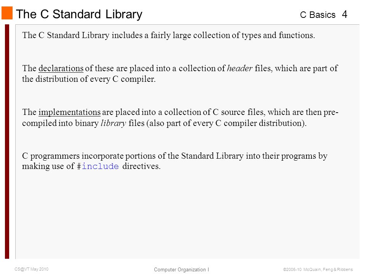366x274 pixels.
Task: Click the blue 'include' code keyword
Action: pos(100,166)
